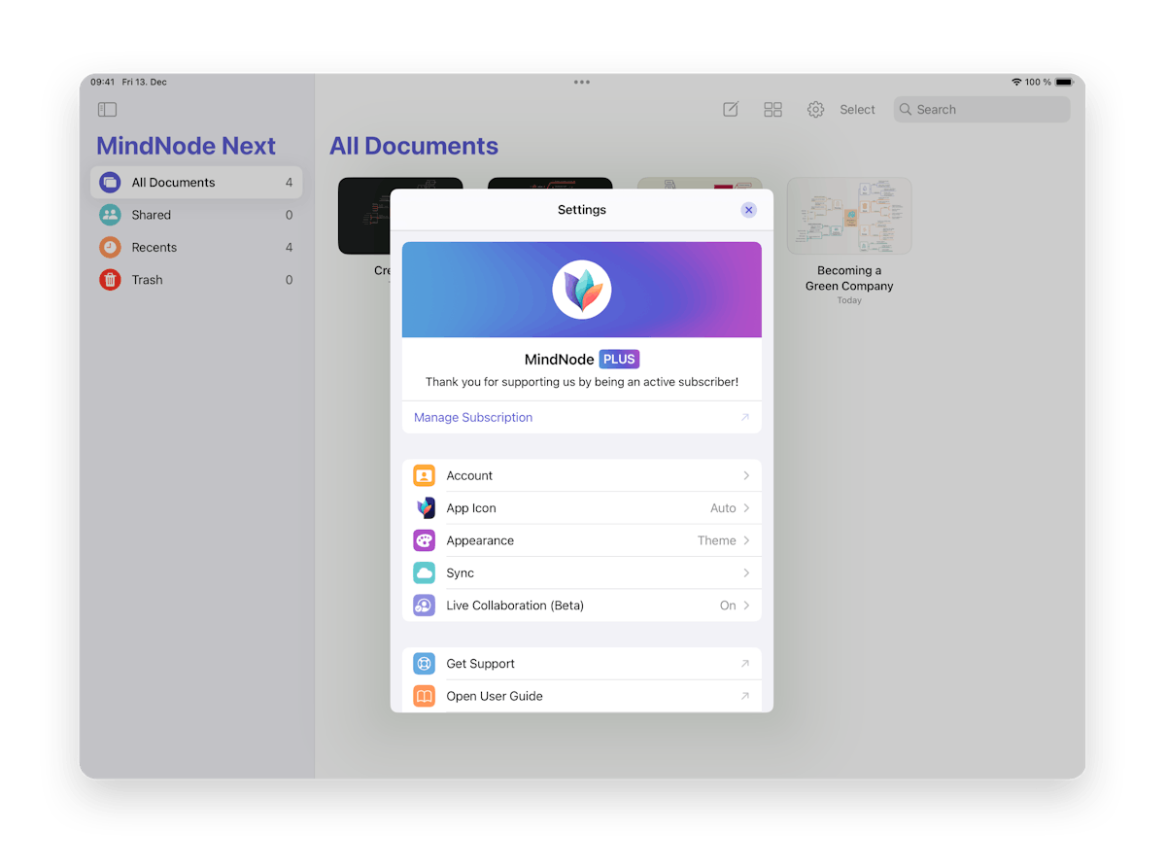Image resolution: width=1166 pixels, height=866 pixels.
Task: Select Shared in the sidebar
Action: tap(152, 214)
